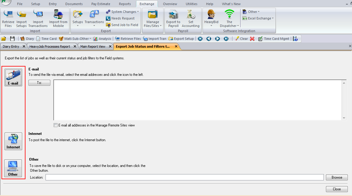This screenshot has width=352, height=196.
Task: Select the Retrieve Files icon in the ribbon
Action: (x=8, y=18)
